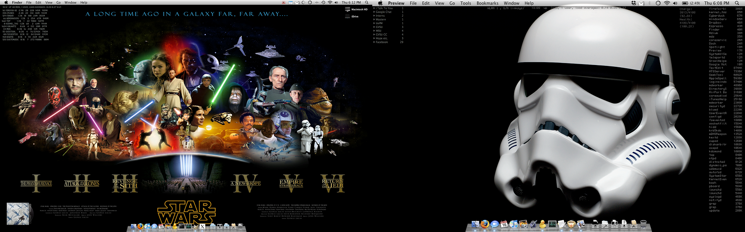This screenshot has height=232, width=745.
Task: Click the volume icon in left menu bar
Action: pyautogui.click(x=336, y=2)
